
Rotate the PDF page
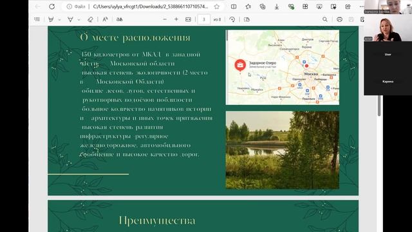232,19
